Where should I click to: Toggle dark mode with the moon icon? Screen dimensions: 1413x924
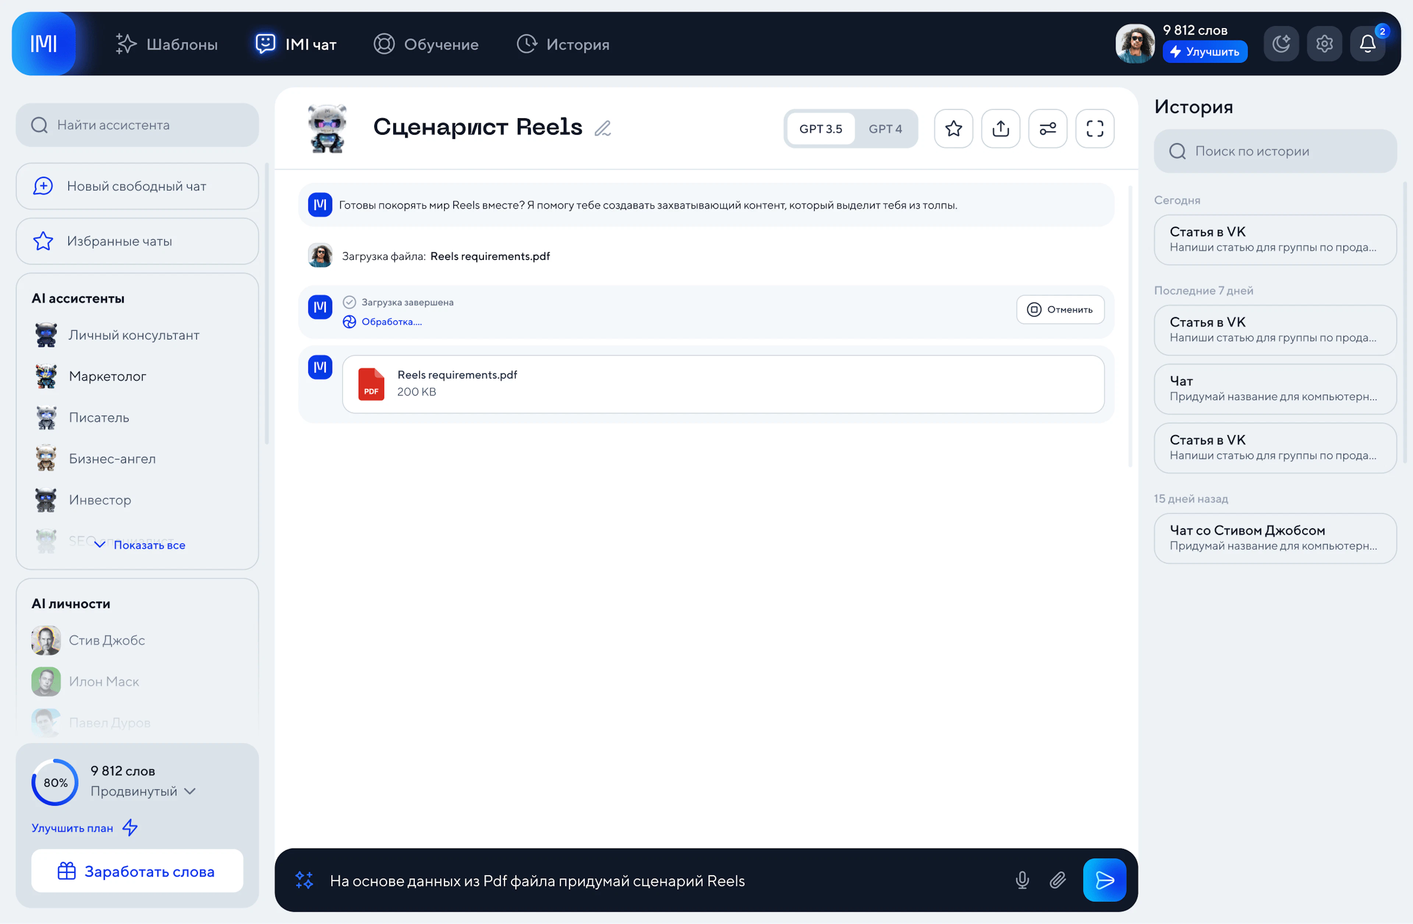(1281, 43)
